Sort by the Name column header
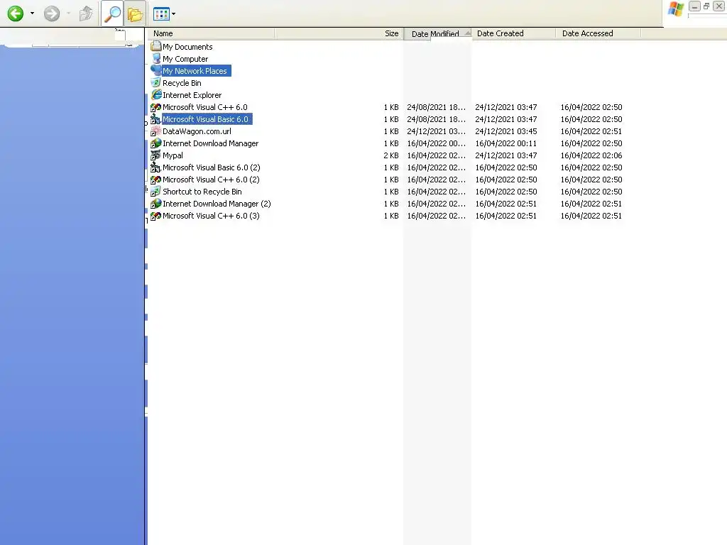This screenshot has width=727, height=545. (x=212, y=33)
